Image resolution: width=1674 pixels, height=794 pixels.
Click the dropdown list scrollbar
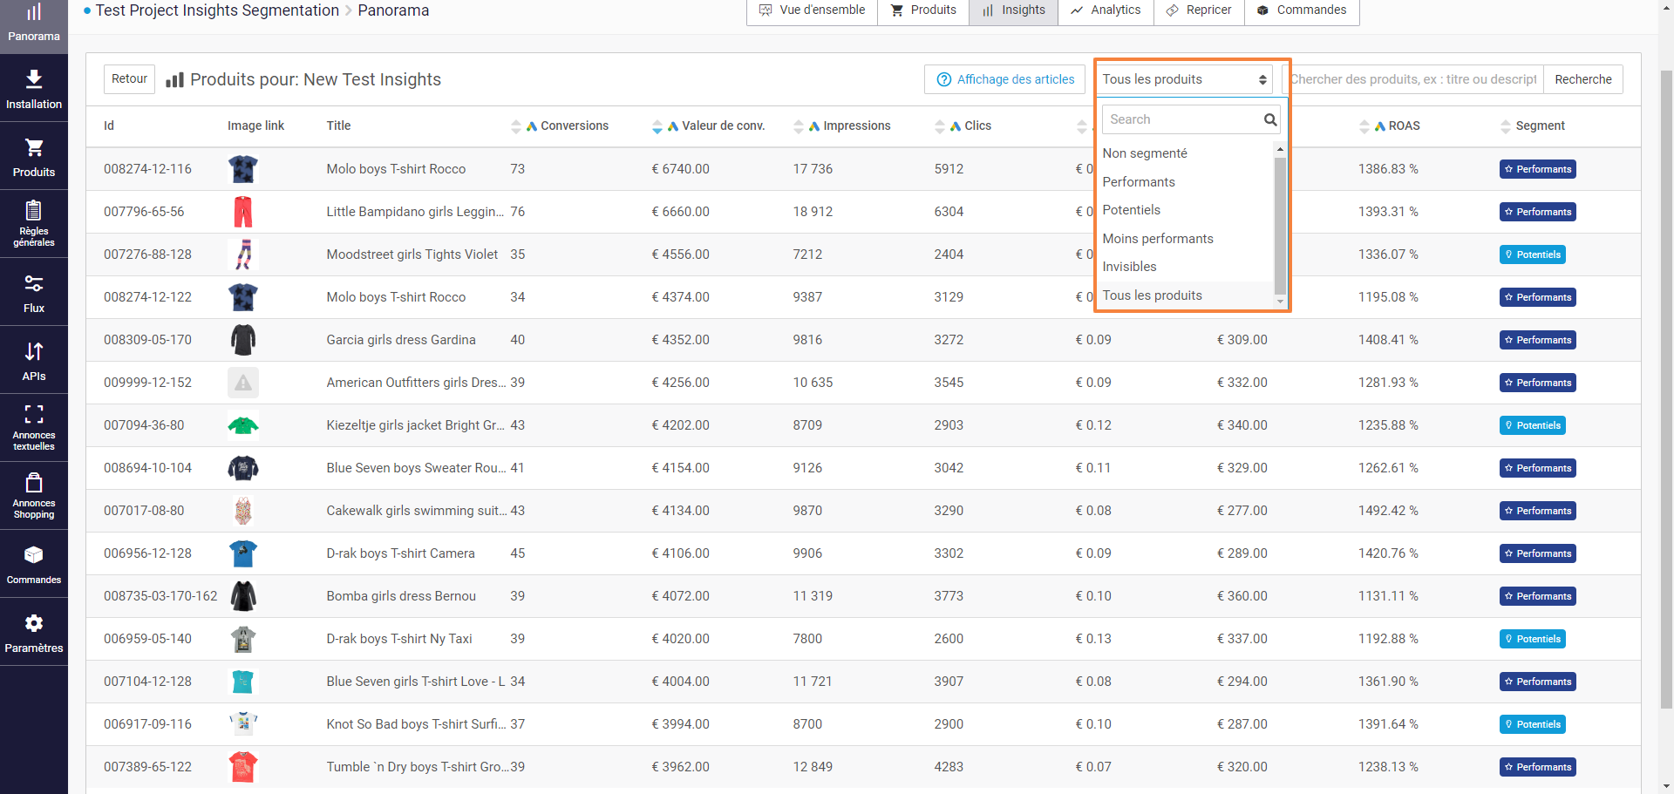click(1280, 225)
